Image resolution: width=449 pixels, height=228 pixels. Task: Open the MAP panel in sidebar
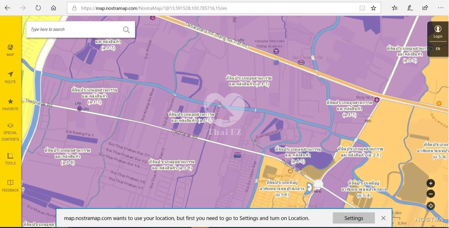(10, 50)
